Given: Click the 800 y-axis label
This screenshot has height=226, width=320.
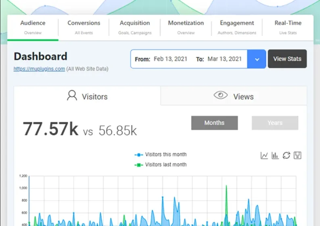Looking at the screenshot, I should coord(24,201).
